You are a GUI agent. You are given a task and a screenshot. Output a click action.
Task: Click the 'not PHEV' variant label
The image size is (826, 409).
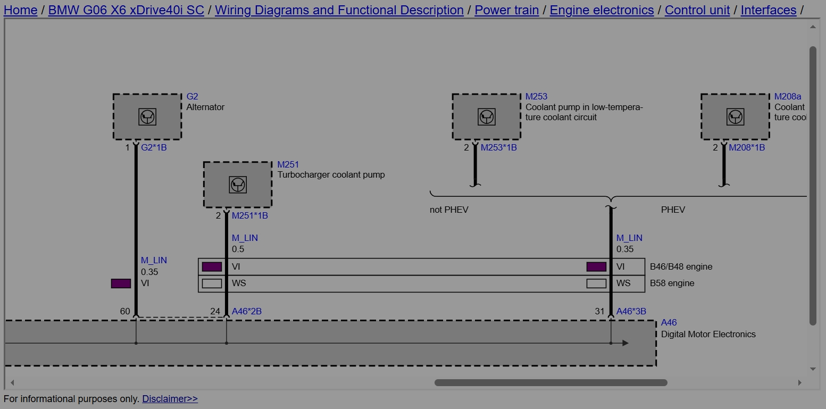[449, 210]
